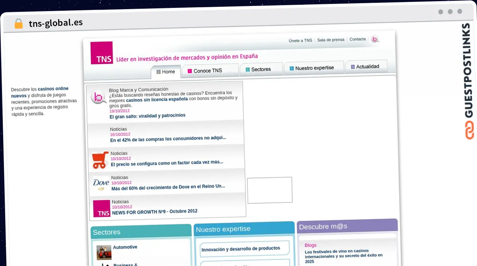The height and width of the screenshot is (266, 477).
Task: Click the Automotive sector link
Action: coord(125,247)
